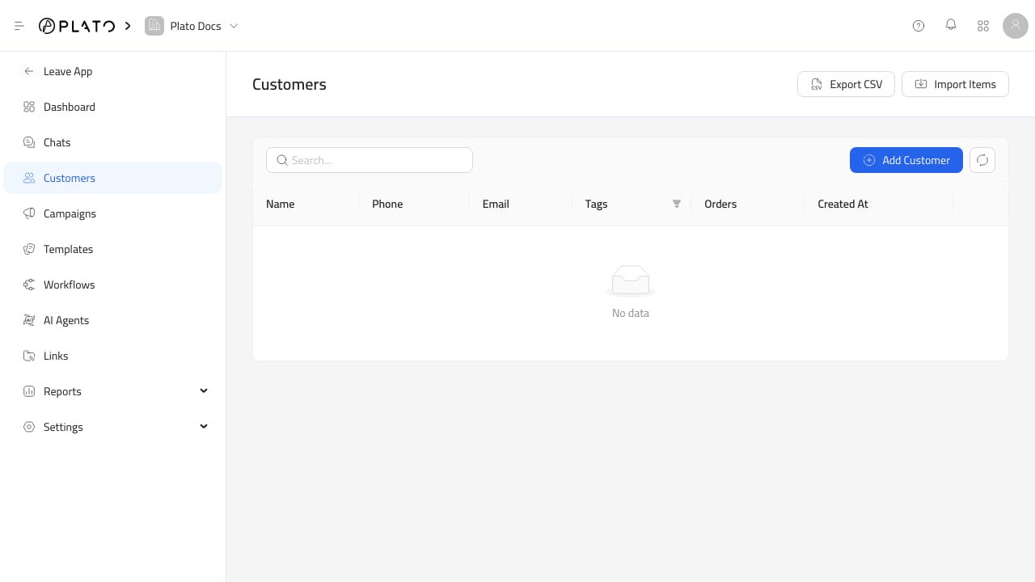Screen dimensions: 1035x582
Task: Open the help question-mark icon
Action: click(x=919, y=26)
